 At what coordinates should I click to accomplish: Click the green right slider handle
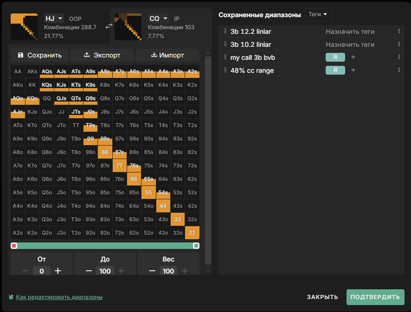[196, 246]
